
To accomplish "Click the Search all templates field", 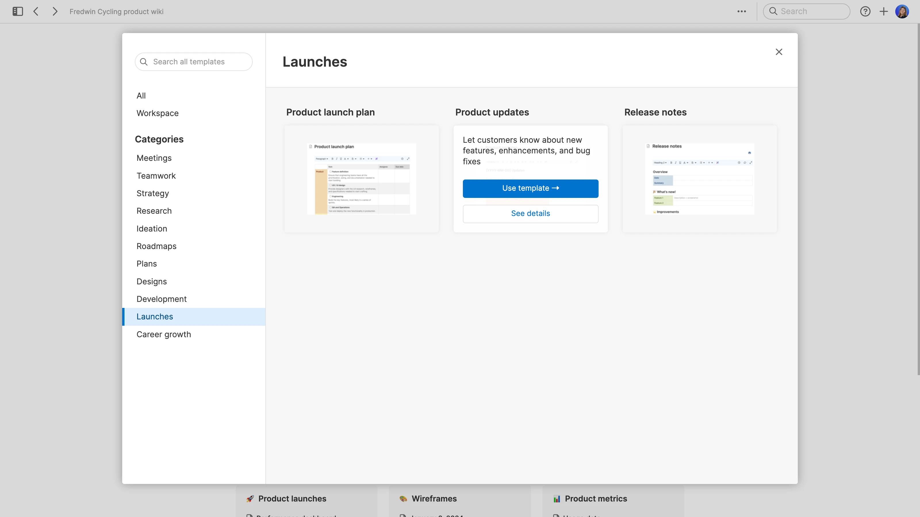I will point(194,62).
